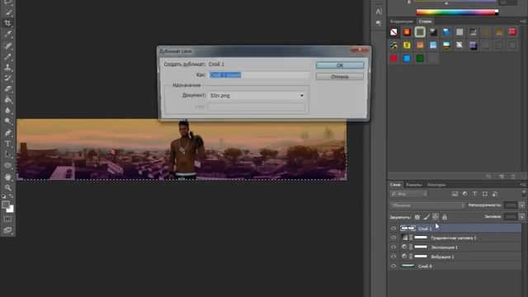528x297 pixels.
Task: Lock all layer attributes
Action: pyautogui.click(x=445, y=217)
